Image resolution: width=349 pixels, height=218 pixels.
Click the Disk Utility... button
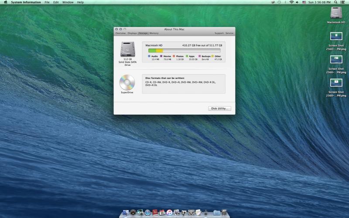click(219, 108)
